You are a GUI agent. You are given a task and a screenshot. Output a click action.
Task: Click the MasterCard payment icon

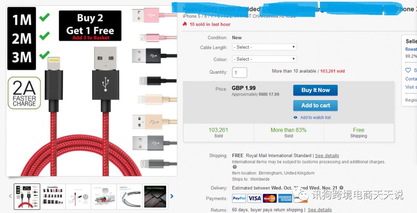pyautogui.click(x=270, y=198)
